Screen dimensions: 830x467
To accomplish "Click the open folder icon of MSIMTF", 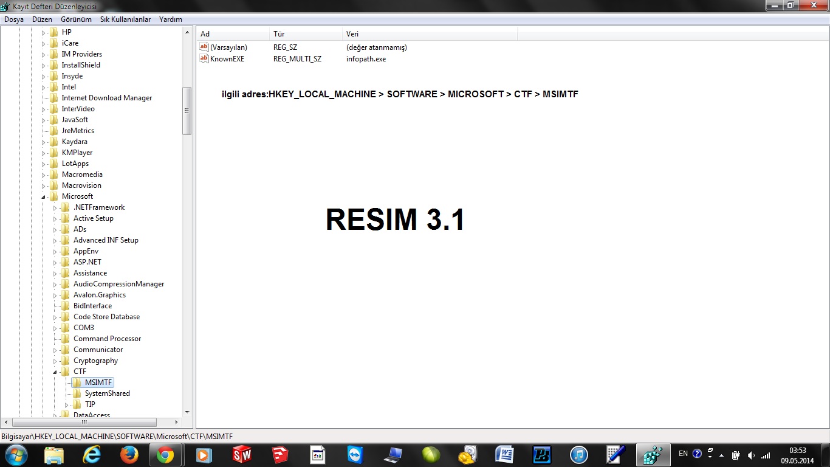I will click(x=77, y=382).
